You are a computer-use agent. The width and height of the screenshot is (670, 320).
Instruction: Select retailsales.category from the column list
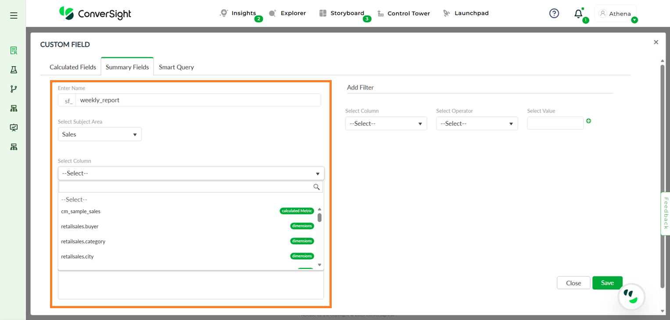83,241
